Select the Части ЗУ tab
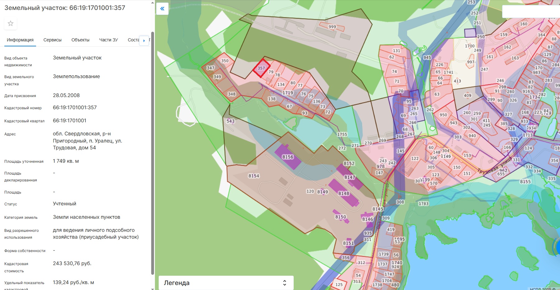 pyautogui.click(x=108, y=40)
